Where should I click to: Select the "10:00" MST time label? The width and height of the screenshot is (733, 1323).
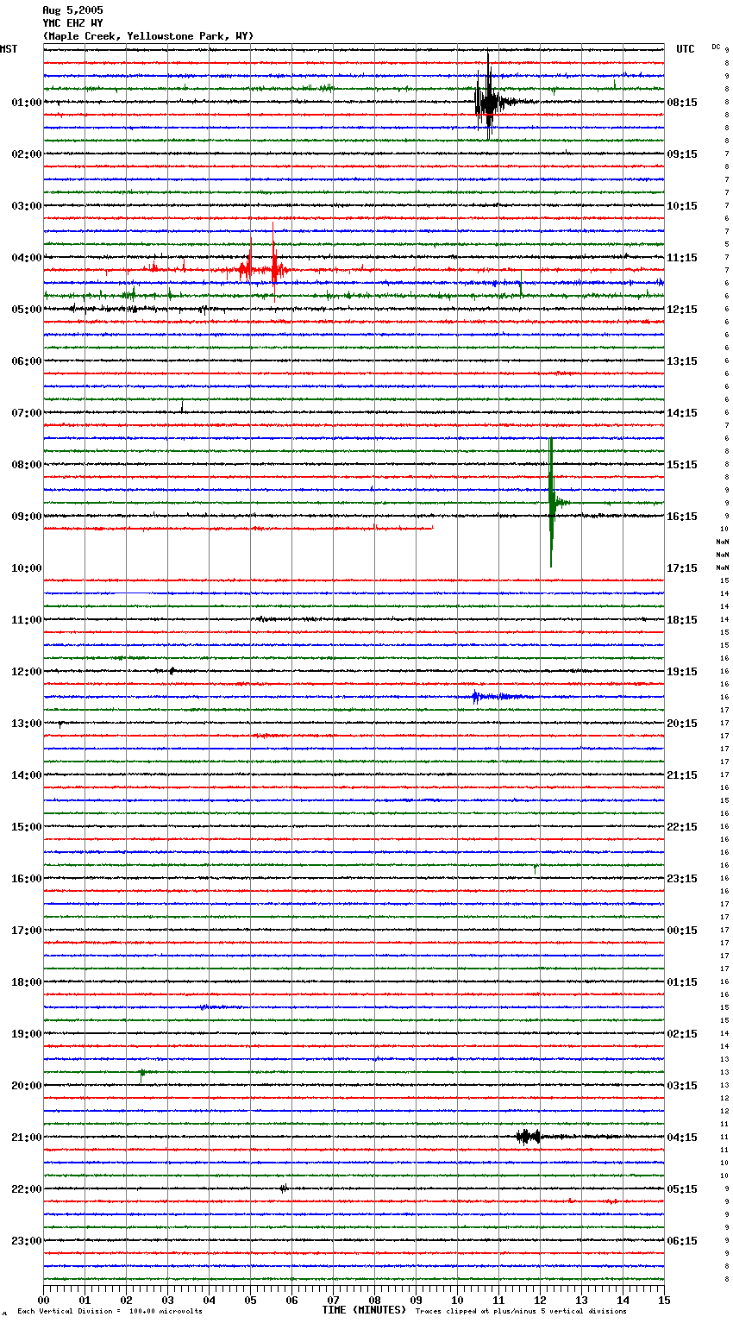(27, 568)
